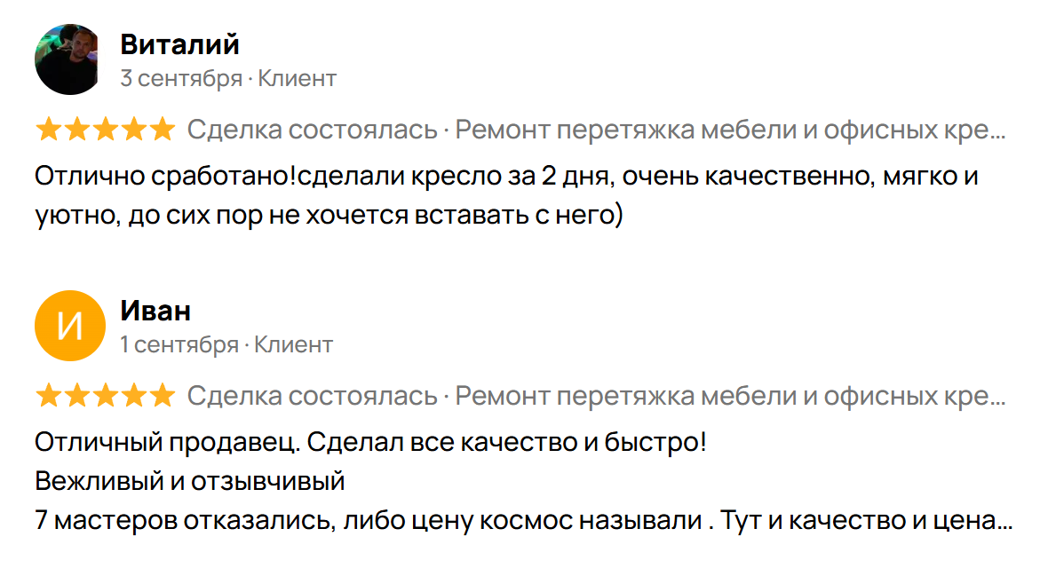1040x584 pixels.
Task: Click Виталий's profile photo avatar
Action: [x=71, y=59]
